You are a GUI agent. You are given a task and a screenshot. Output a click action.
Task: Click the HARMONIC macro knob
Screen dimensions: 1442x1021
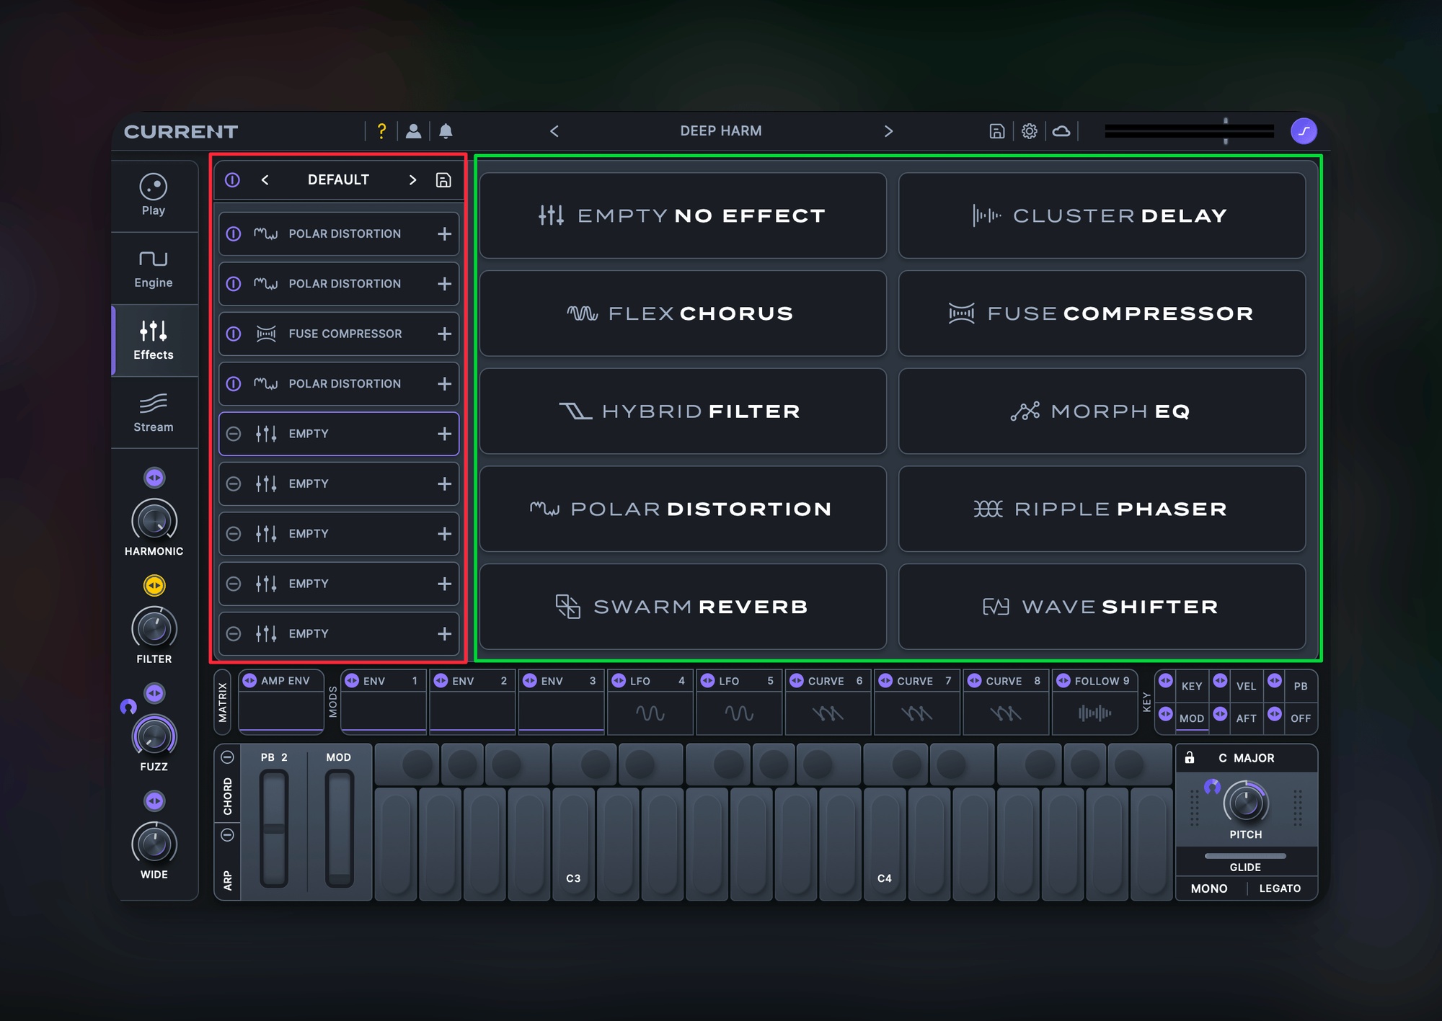point(154,520)
